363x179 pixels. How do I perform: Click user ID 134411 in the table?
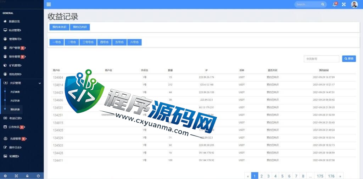click(x=58, y=161)
